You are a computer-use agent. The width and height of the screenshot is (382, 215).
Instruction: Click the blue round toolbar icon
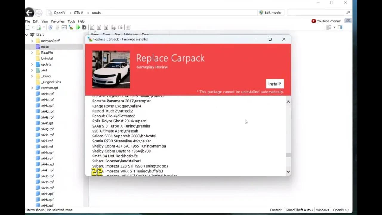[x=50, y=27]
